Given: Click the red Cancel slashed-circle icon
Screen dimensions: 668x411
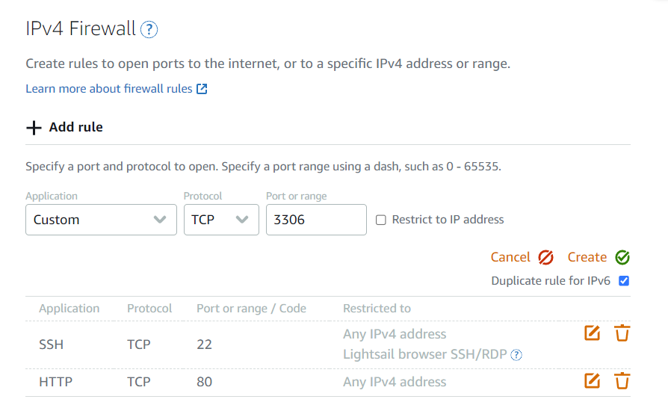Looking at the screenshot, I should 545,257.
